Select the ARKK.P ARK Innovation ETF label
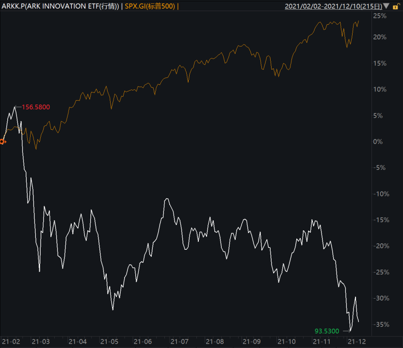 point(60,6)
